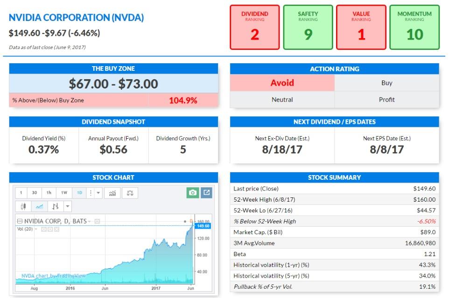This screenshot has width=449, height=298.
Task: Click the 16,860,980 average volume value
Action: [420, 243]
